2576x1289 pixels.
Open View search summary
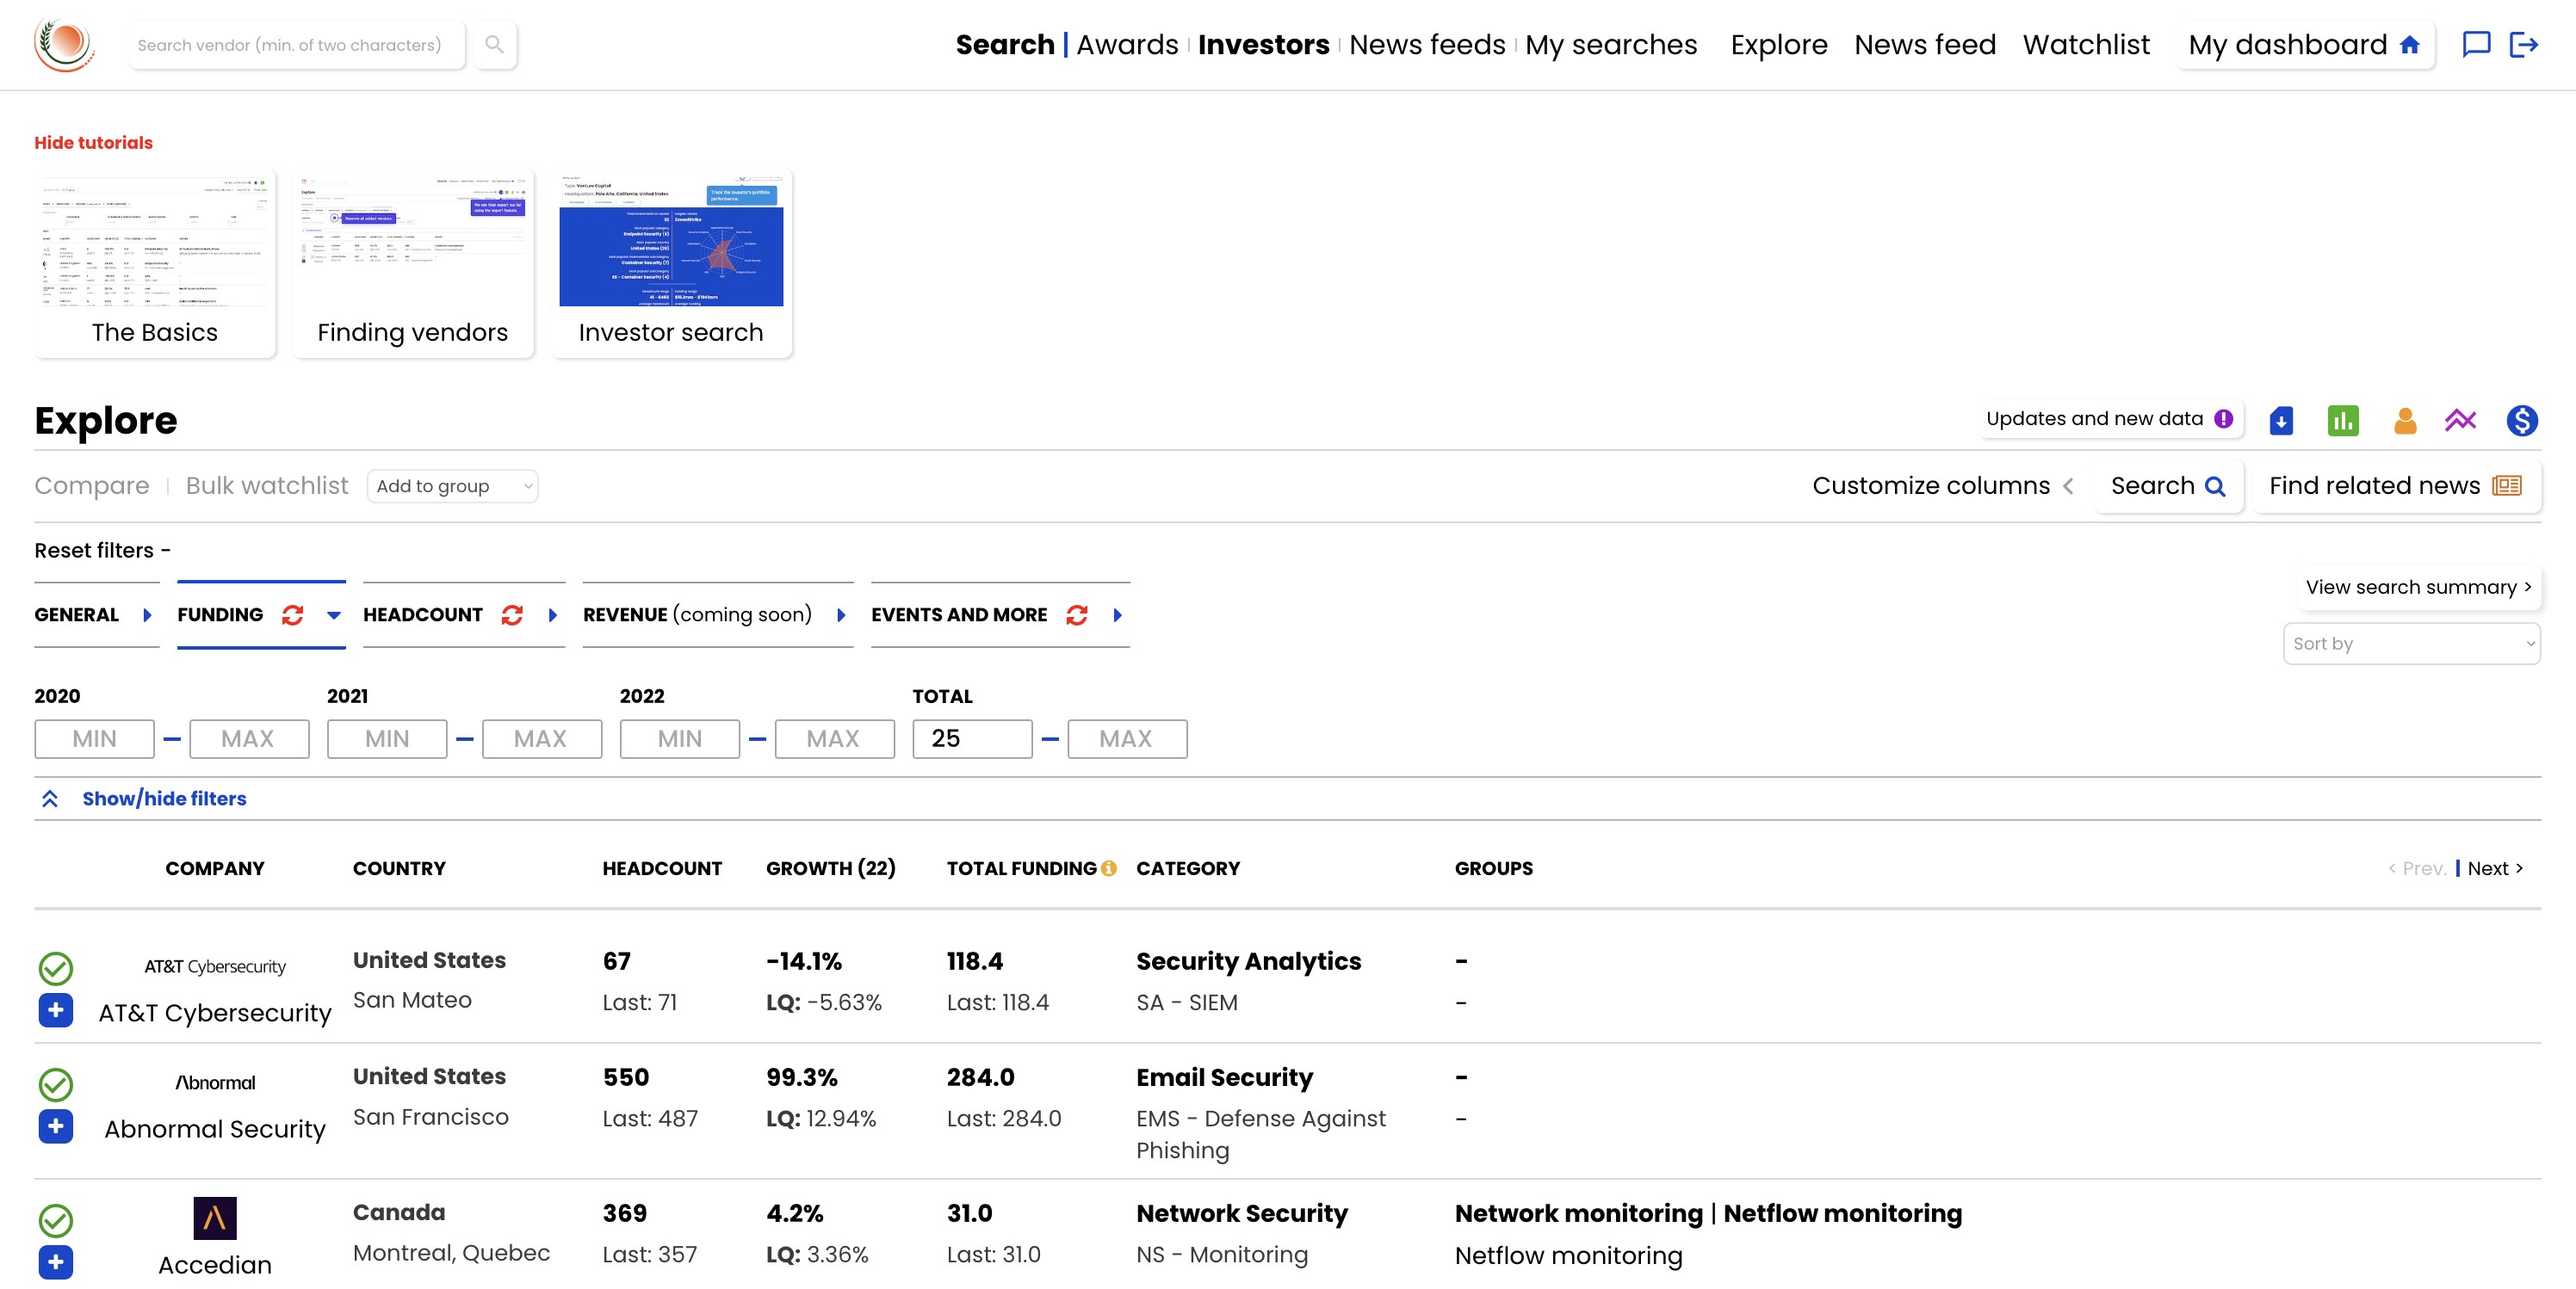tap(2418, 587)
